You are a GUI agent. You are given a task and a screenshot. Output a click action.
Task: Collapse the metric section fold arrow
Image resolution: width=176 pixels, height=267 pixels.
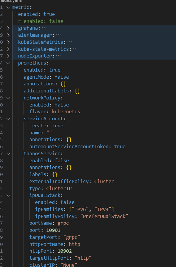(8, 7)
